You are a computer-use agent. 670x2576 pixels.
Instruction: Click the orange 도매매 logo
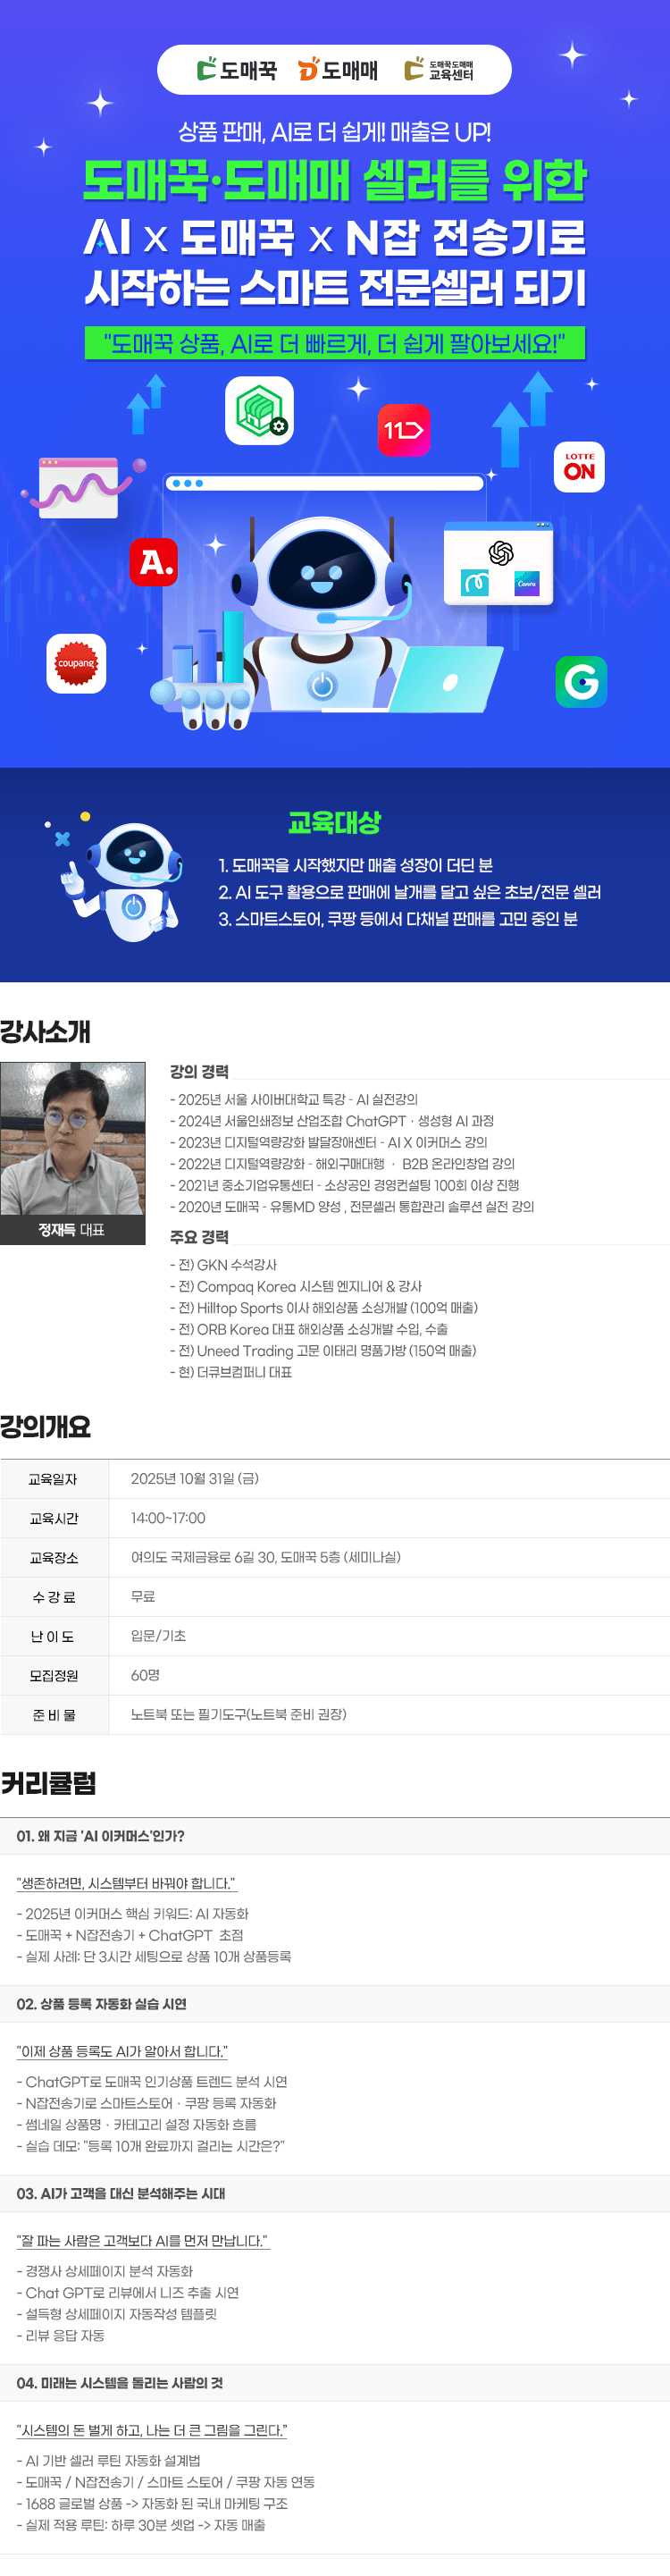point(337,70)
